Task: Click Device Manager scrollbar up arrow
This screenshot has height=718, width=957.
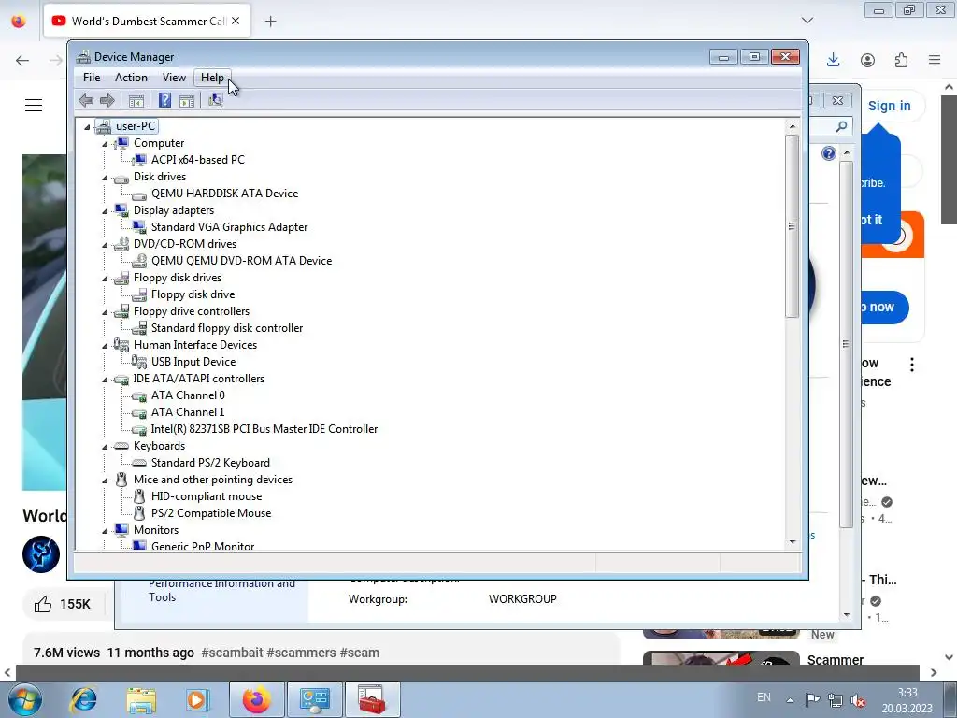Action: coord(793,126)
